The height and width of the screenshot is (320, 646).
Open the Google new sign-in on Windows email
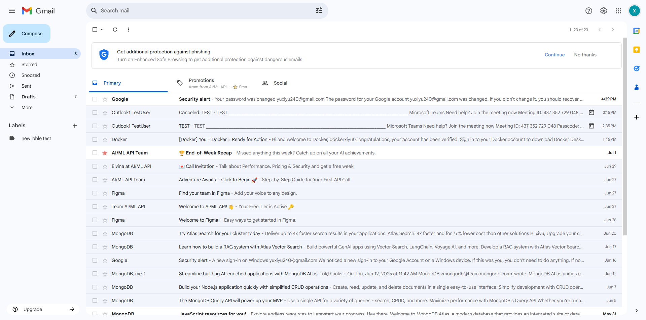tap(354, 260)
